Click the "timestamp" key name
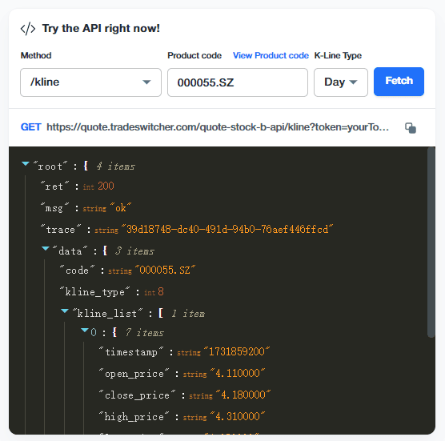 pyautogui.click(x=131, y=352)
